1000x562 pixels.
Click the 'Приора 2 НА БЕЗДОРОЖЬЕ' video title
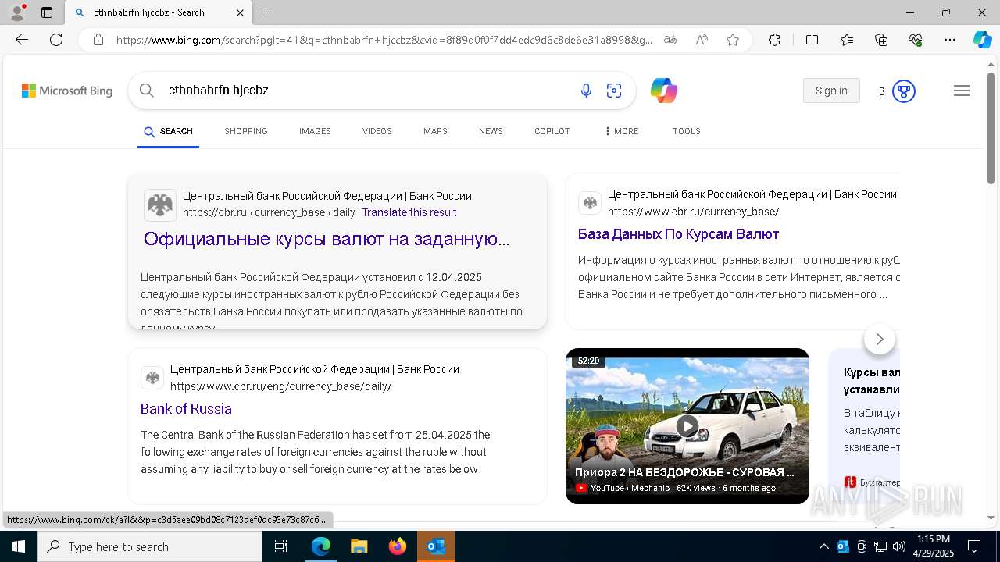684,472
